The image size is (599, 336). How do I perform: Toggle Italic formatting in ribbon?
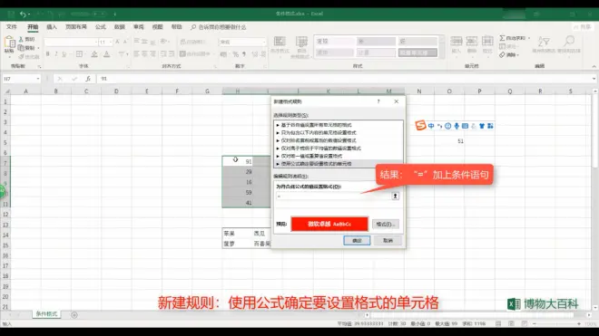[56, 54]
